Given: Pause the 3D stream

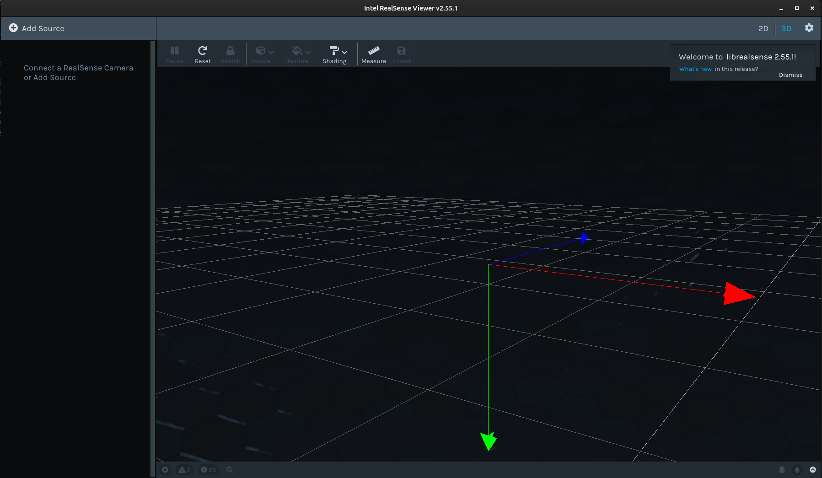Looking at the screenshot, I should tap(175, 54).
